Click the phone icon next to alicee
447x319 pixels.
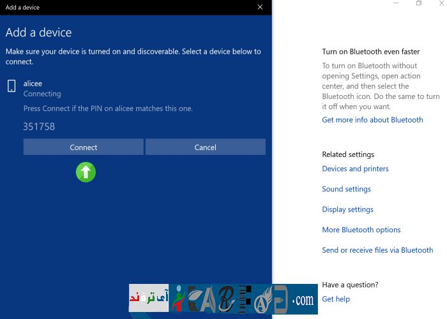click(11, 86)
